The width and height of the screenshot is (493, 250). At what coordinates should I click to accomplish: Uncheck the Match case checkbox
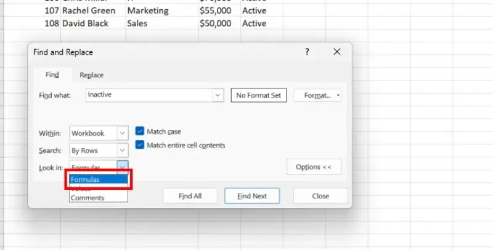tap(140, 131)
